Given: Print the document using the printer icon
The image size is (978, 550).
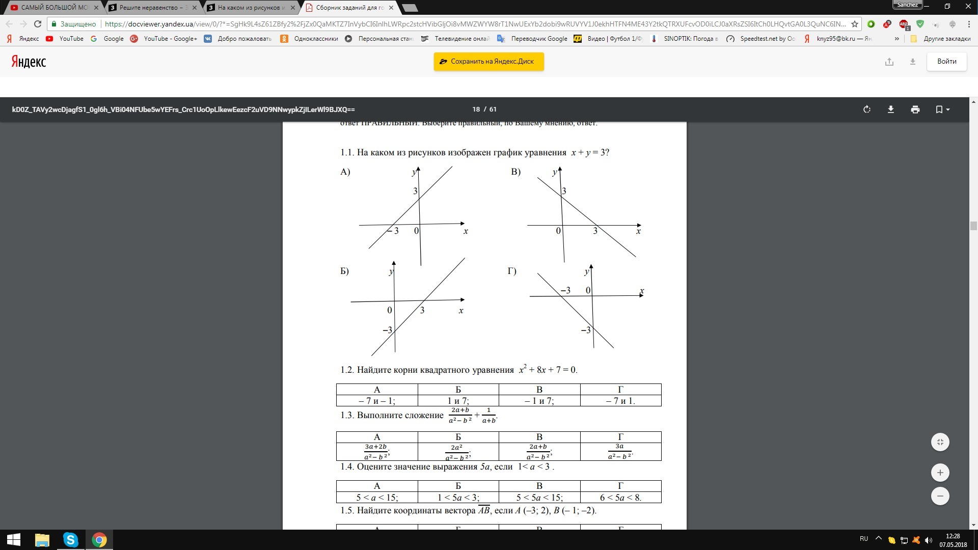Looking at the screenshot, I should click(915, 109).
